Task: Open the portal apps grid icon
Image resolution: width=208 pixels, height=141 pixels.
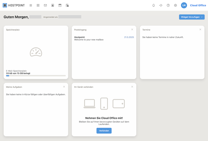Action: pyautogui.click(x=38, y=5)
